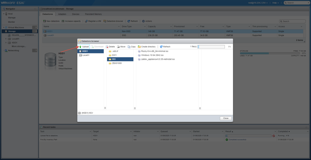Screen dimensions: 311x160
Task: Select Manage under Host
Action: pos(12,18)
